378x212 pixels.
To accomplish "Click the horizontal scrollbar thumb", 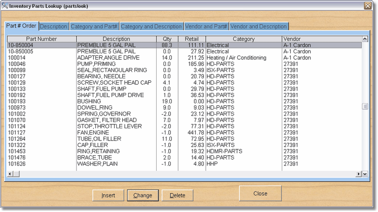I will (16, 174).
